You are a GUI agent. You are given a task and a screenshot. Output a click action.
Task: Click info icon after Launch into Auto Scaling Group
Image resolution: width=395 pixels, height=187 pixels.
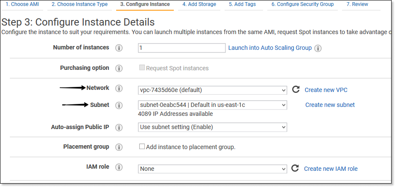click(x=318, y=48)
